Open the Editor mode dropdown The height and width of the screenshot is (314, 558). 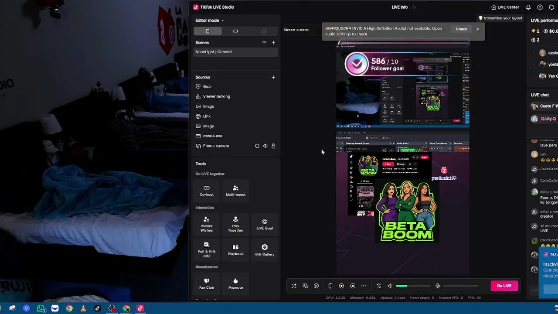pos(210,20)
